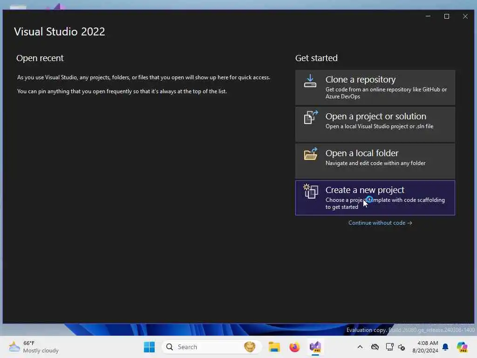This screenshot has height=358, width=477.
Task: Select the Clone a repository card
Action: 375,87
